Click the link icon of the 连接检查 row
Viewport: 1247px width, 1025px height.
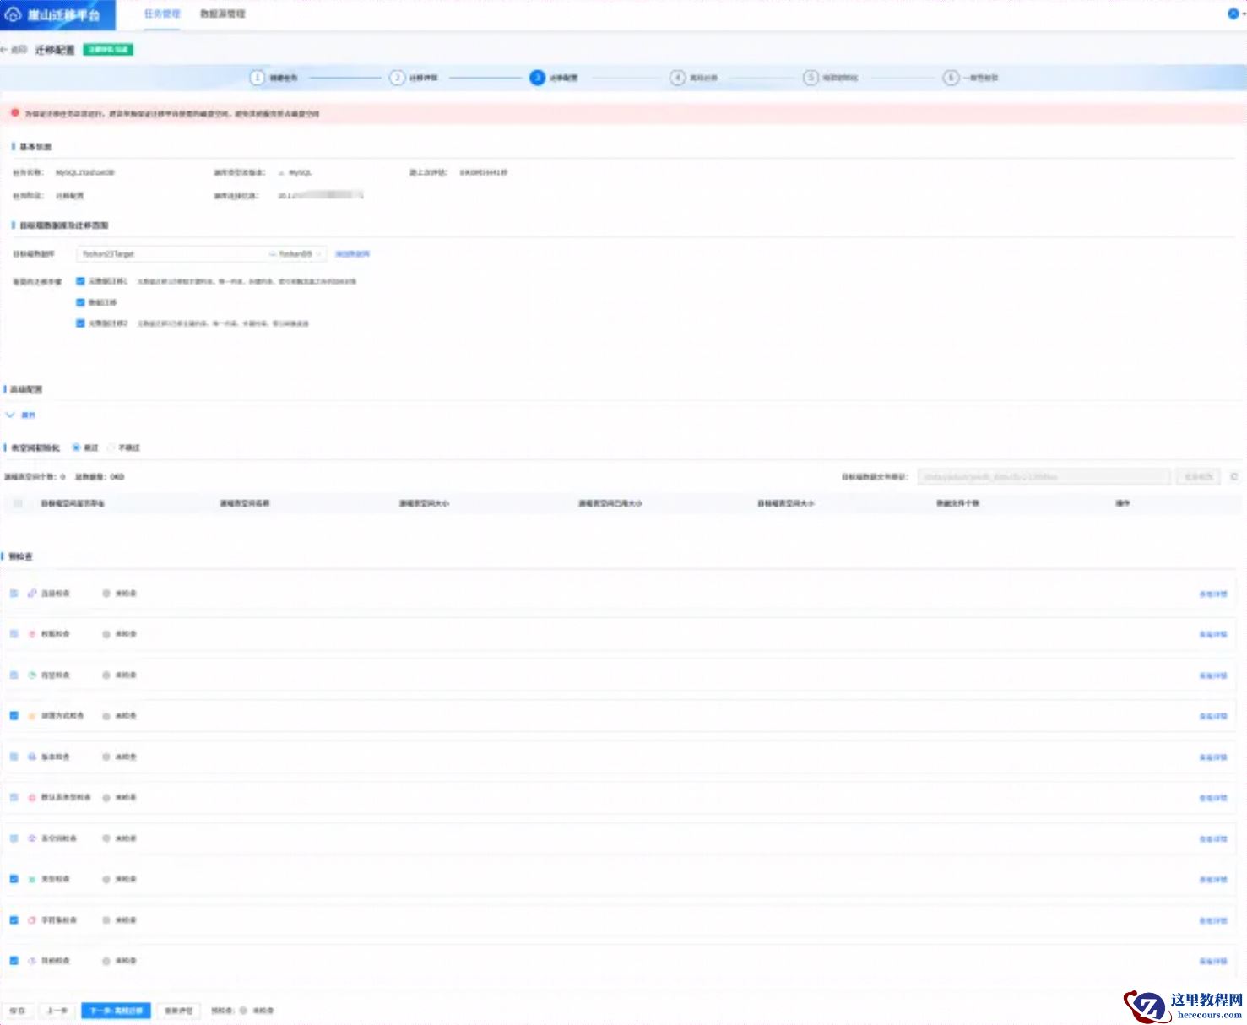(32, 594)
